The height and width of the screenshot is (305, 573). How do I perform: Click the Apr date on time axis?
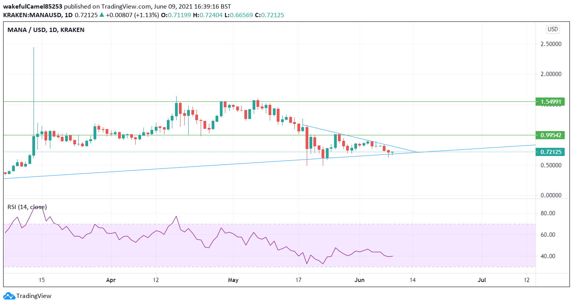click(111, 280)
